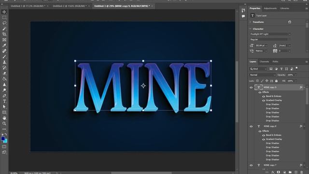Toggle Bevel & Emboss on MINE copy 9
Screen dimensions: 309x174
click(x=264, y=97)
